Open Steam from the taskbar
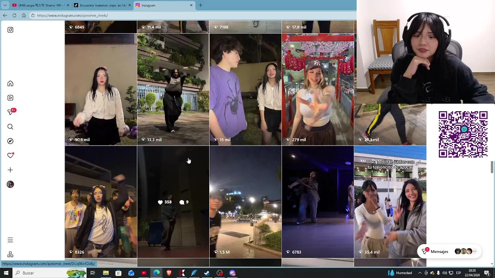This screenshot has width=495, height=278. pos(207,273)
